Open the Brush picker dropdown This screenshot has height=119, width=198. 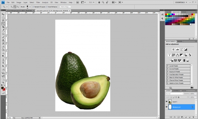tap(30, 7)
